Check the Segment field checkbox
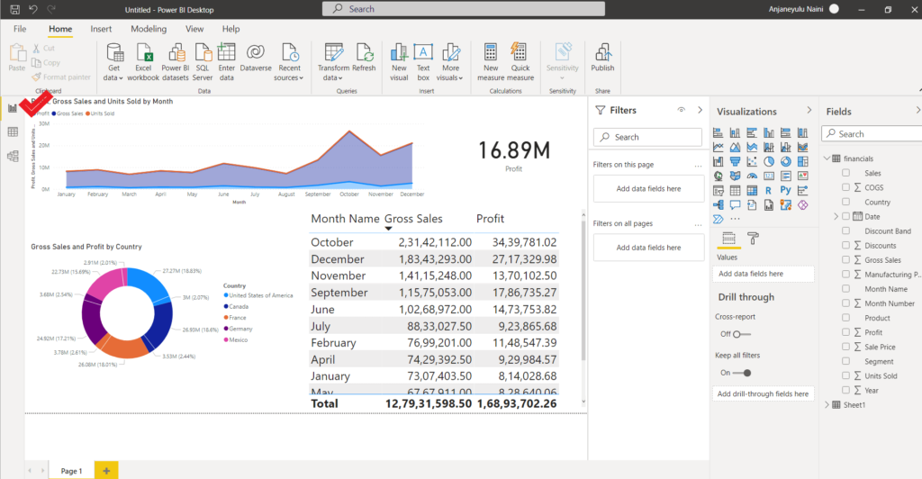This screenshot has width=922, height=479. [845, 361]
